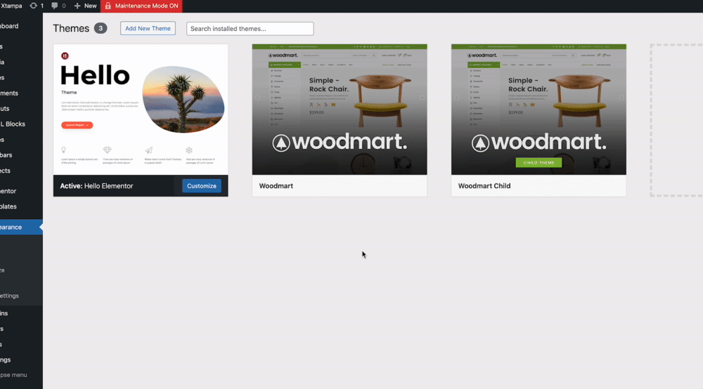Open the Comments sidebar menu item
703x389 pixels.
9,93
